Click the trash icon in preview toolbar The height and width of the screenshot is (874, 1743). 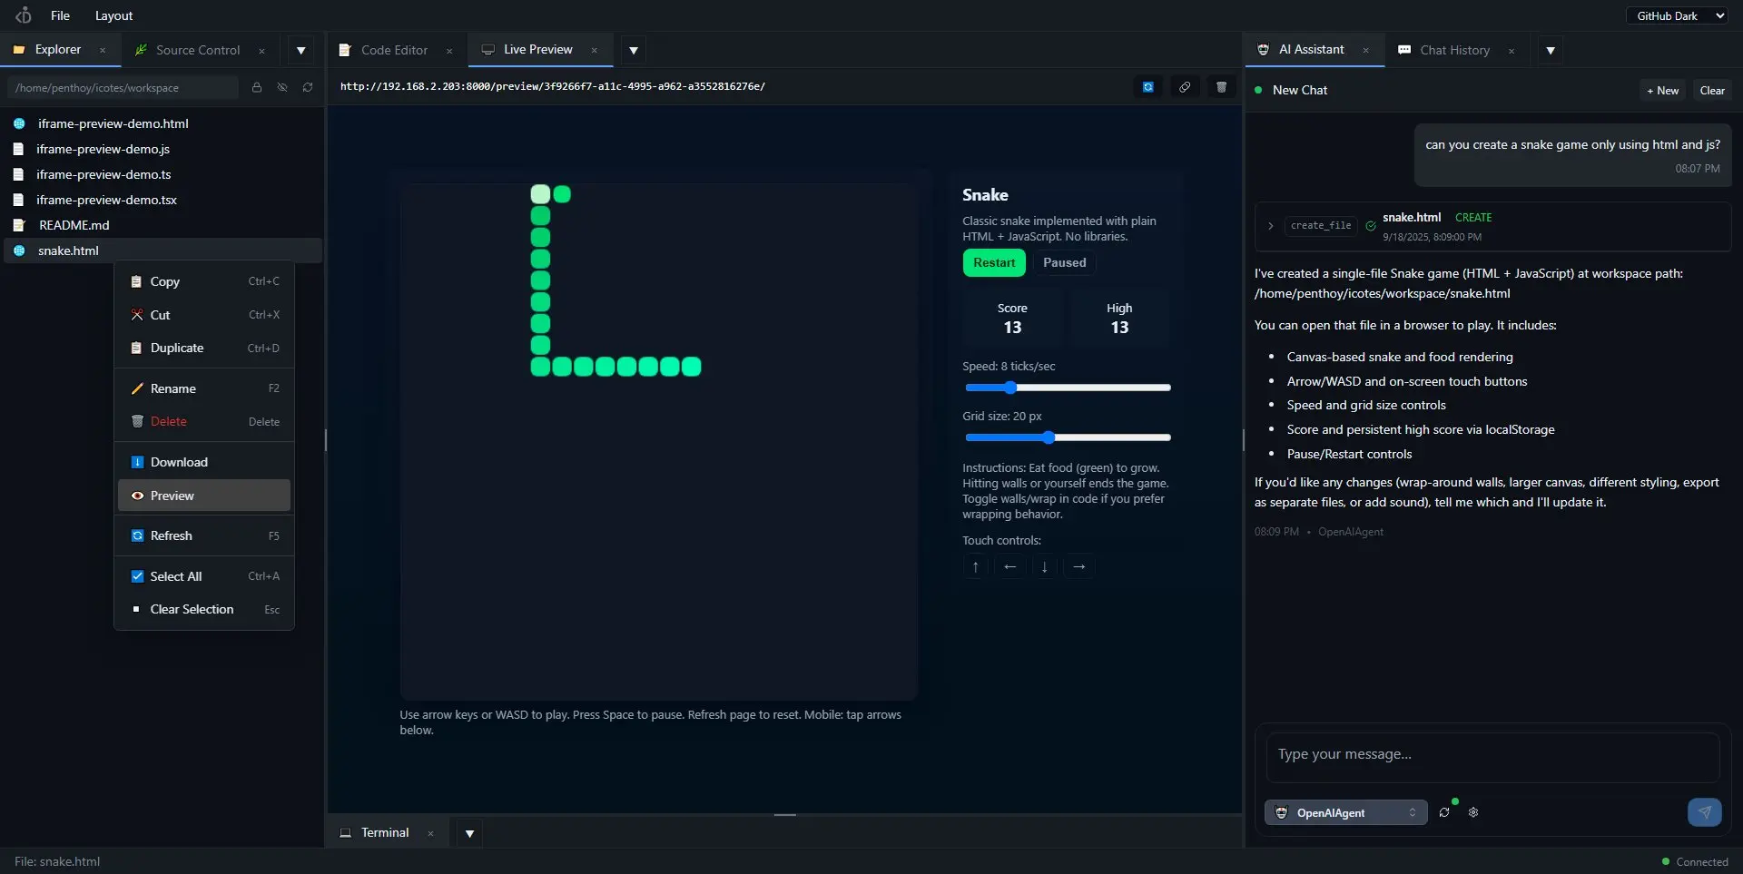coord(1221,86)
